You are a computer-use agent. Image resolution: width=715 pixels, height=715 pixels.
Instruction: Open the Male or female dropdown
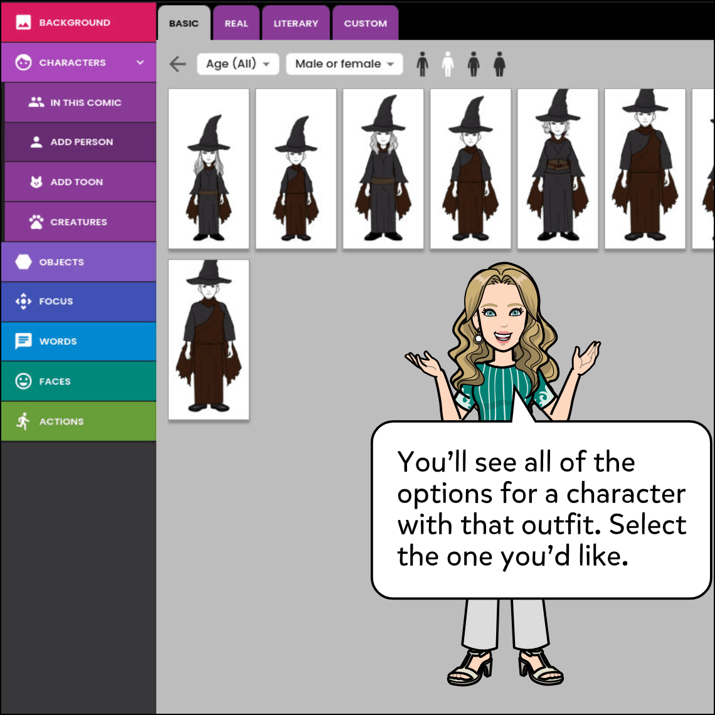344,63
